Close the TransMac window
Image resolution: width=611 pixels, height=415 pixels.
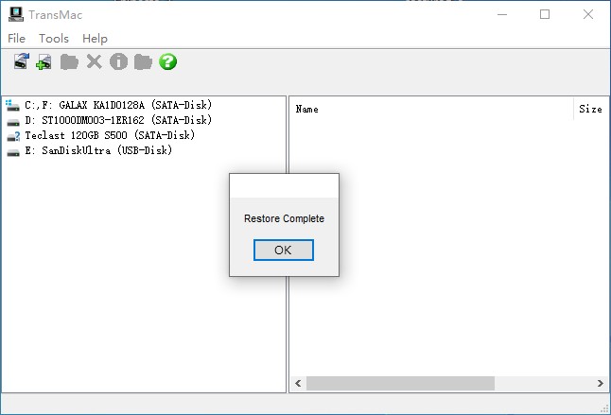coord(588,15)
